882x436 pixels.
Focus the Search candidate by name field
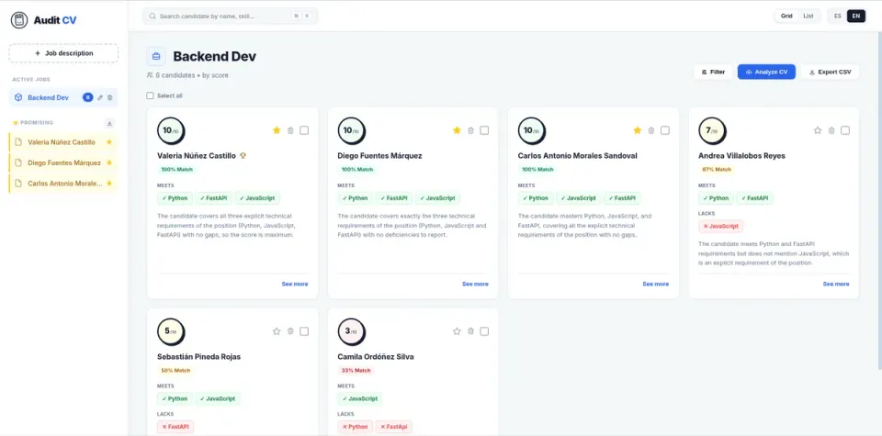[x=230, y=17]
